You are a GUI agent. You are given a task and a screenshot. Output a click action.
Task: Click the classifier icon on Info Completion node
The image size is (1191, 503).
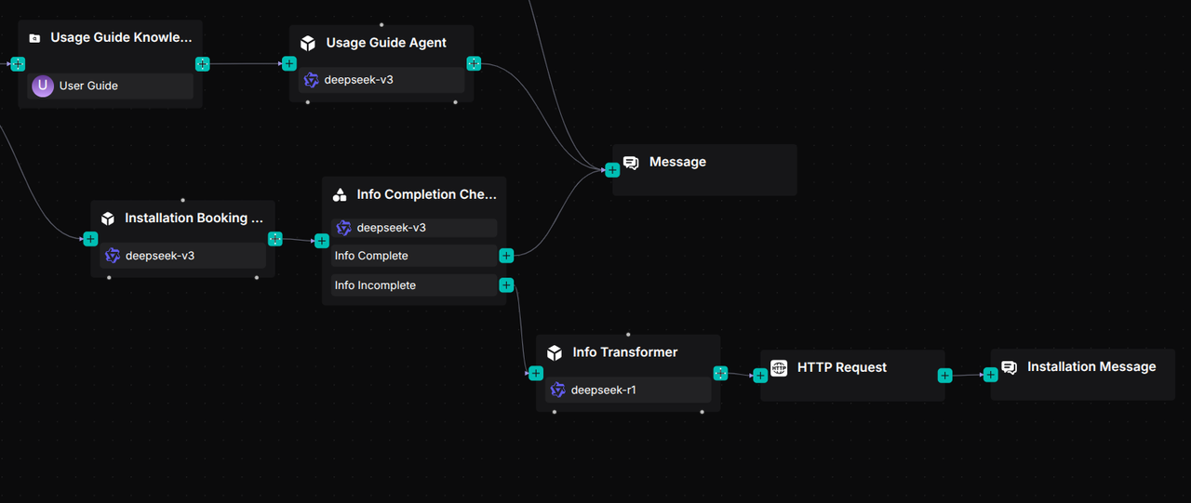click(340, 195)
